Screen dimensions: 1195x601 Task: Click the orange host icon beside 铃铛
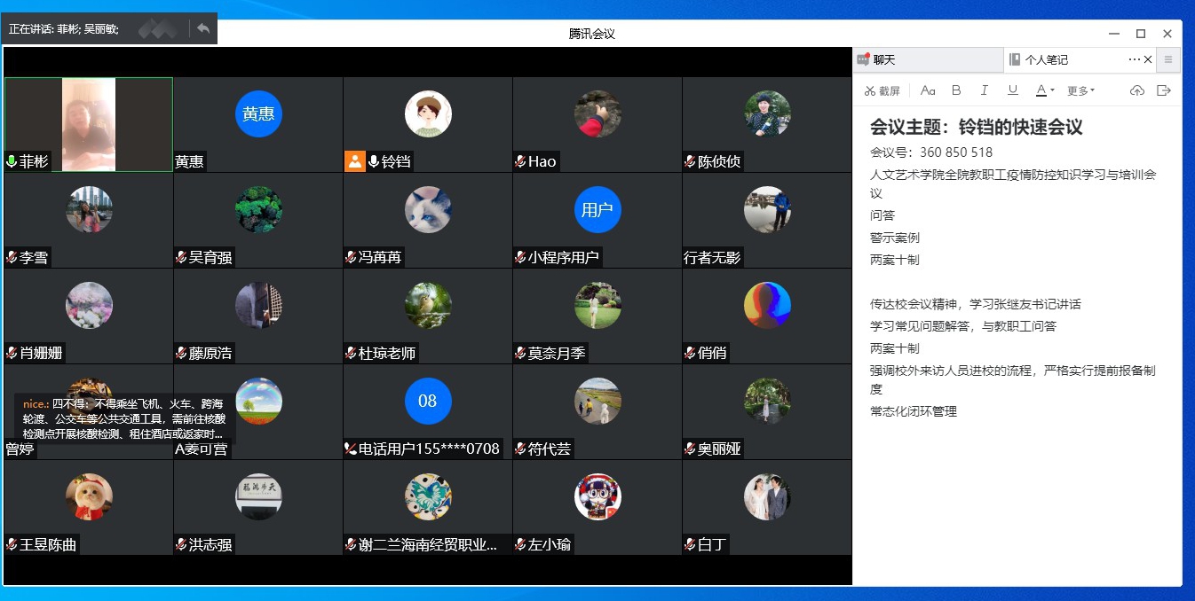pos(355,161)
